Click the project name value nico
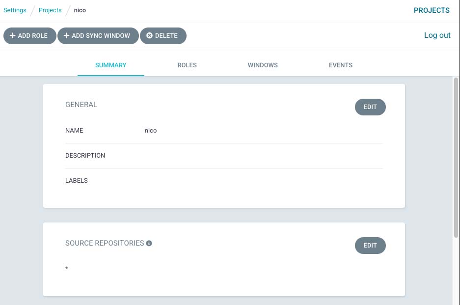Screen dimensions: 460x305 coord(151,131)
